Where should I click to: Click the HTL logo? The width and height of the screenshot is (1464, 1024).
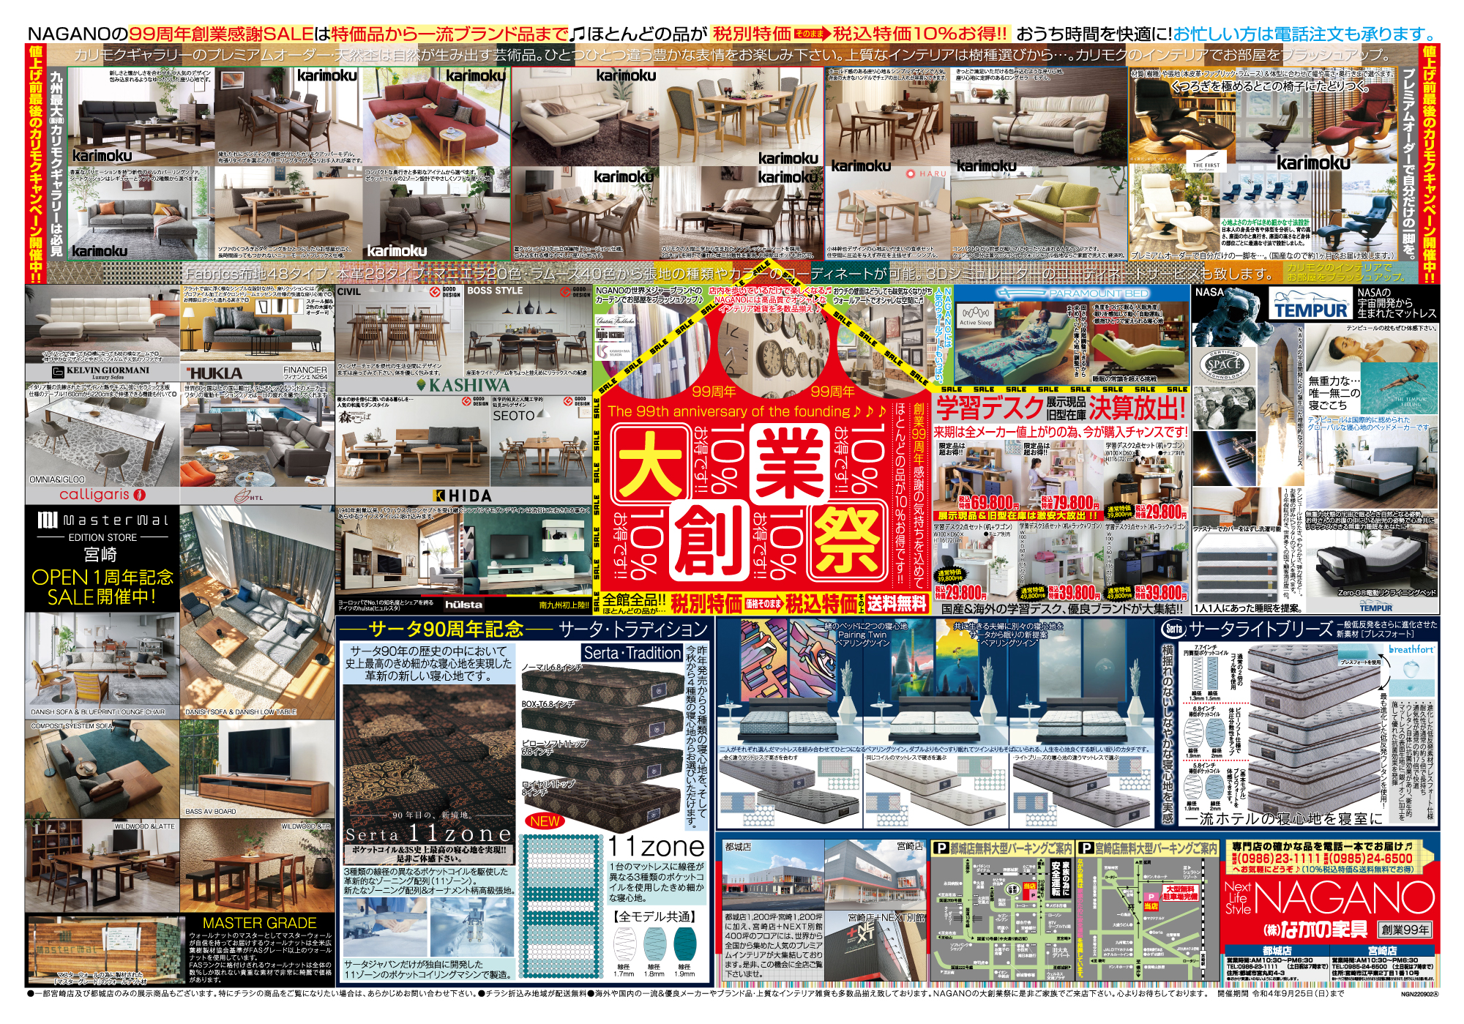[248, 496]
